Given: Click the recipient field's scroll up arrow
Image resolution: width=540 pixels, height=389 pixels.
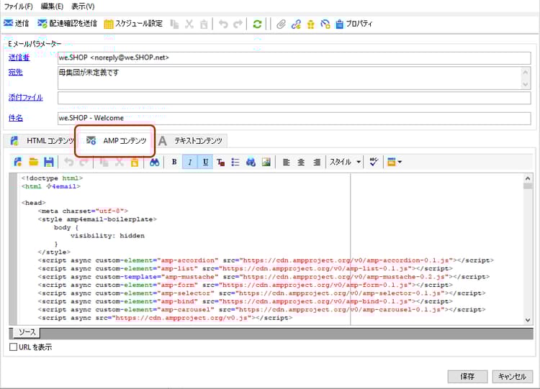Looking at the screenshot, I should (525, 72).
